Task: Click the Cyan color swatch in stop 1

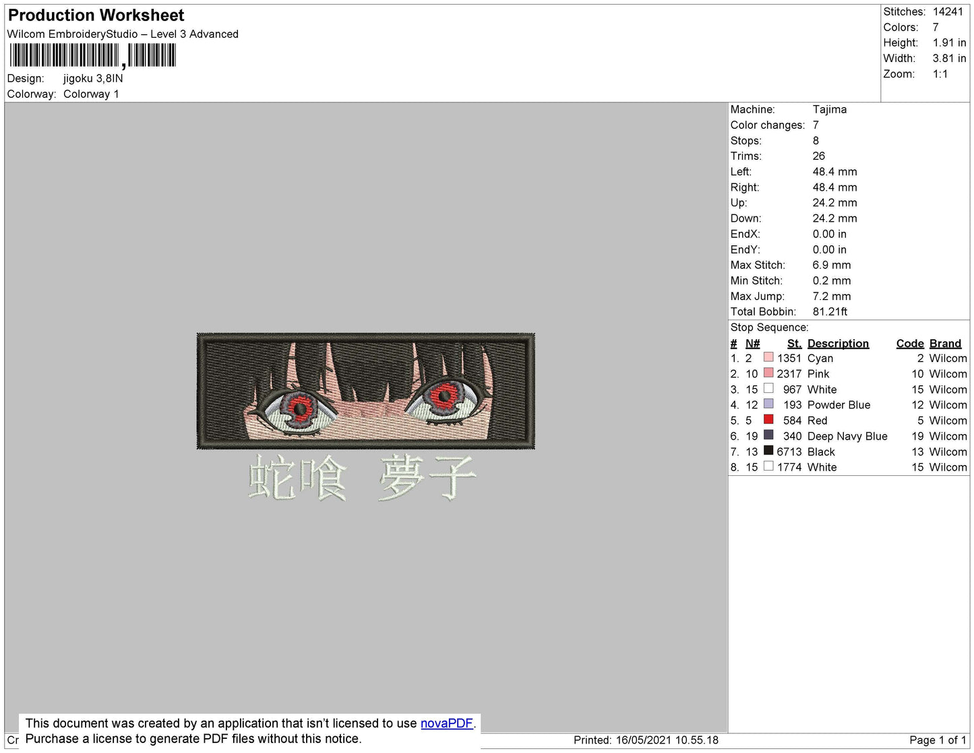Action: [x=768, y=357]
